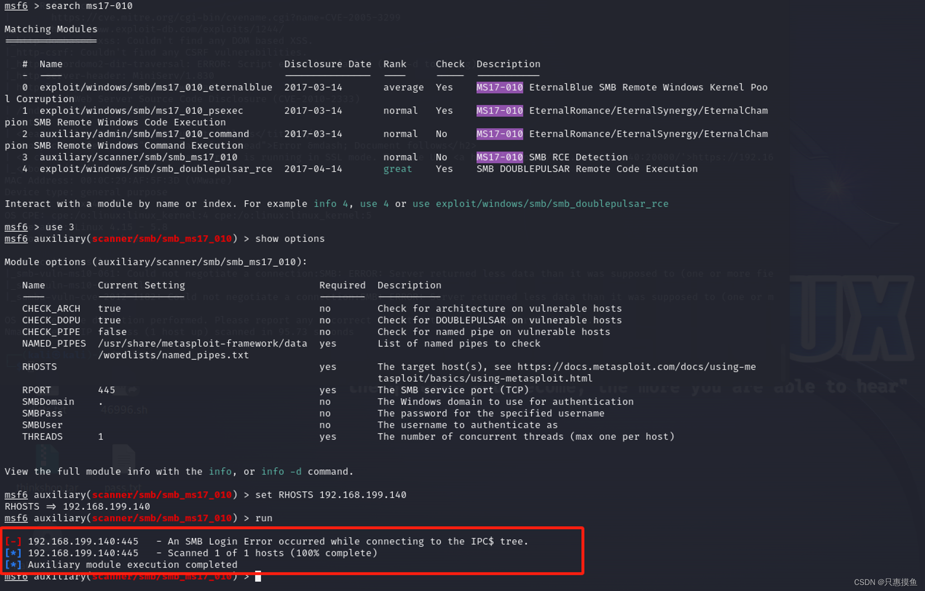This screenshot has height=591, width=925.
Task: Toggle CHECK_DOPU true setting
Action: click(x=109, y=320)
